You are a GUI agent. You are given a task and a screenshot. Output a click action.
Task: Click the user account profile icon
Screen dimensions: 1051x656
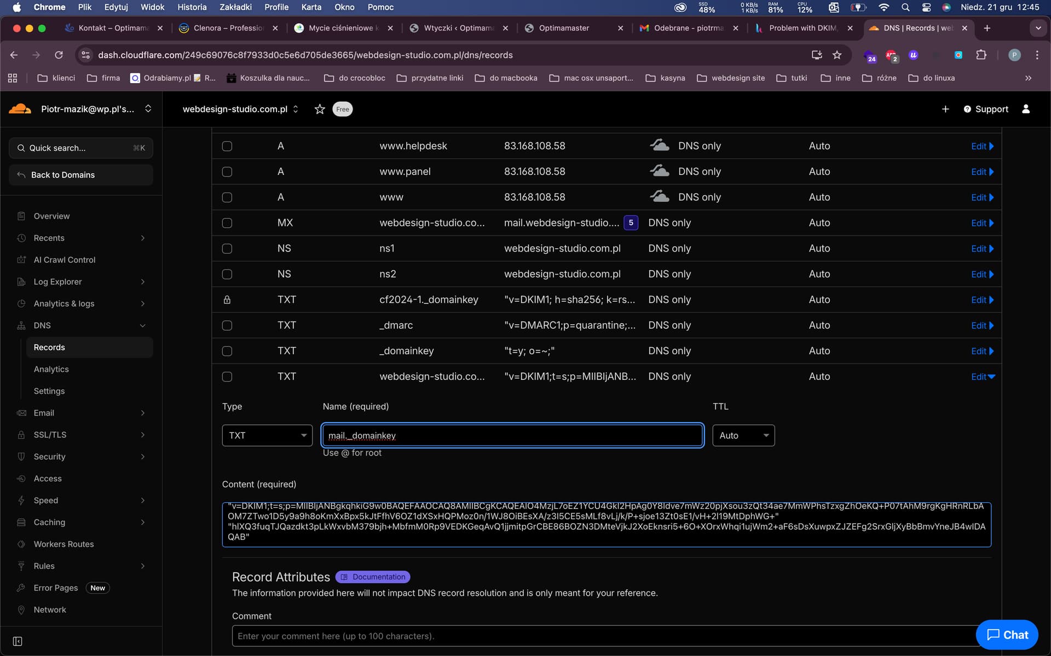[1025, 109]
